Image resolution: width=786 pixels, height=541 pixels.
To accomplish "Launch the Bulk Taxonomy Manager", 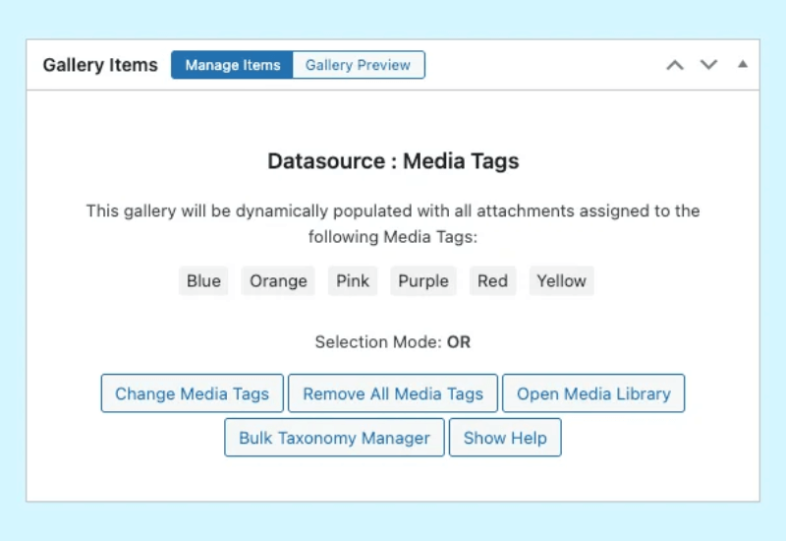I will (x=334, y=438).
